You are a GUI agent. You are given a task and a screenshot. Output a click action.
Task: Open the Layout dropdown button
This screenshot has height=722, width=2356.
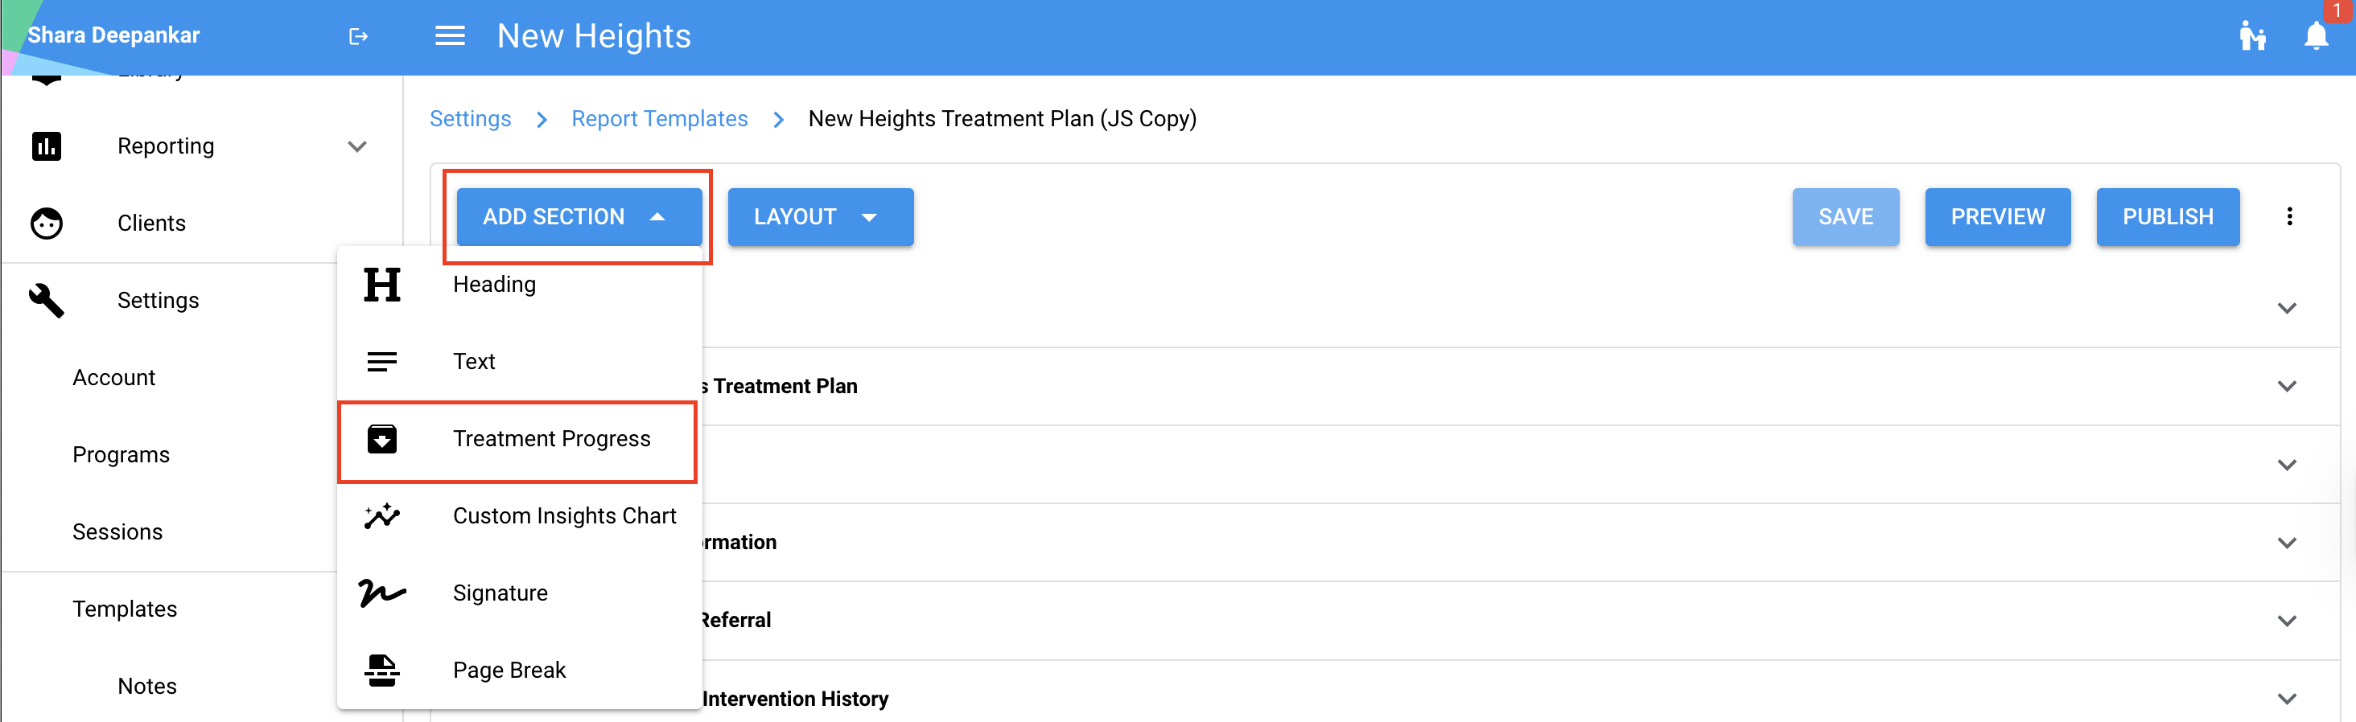click(819, 216)
